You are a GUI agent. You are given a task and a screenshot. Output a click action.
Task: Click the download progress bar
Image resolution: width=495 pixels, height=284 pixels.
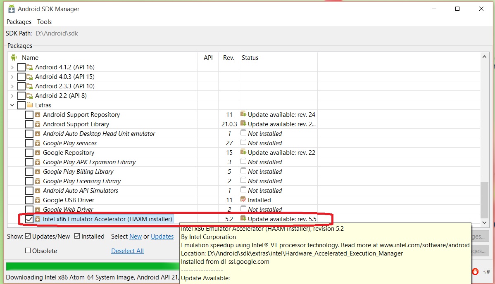93,266
